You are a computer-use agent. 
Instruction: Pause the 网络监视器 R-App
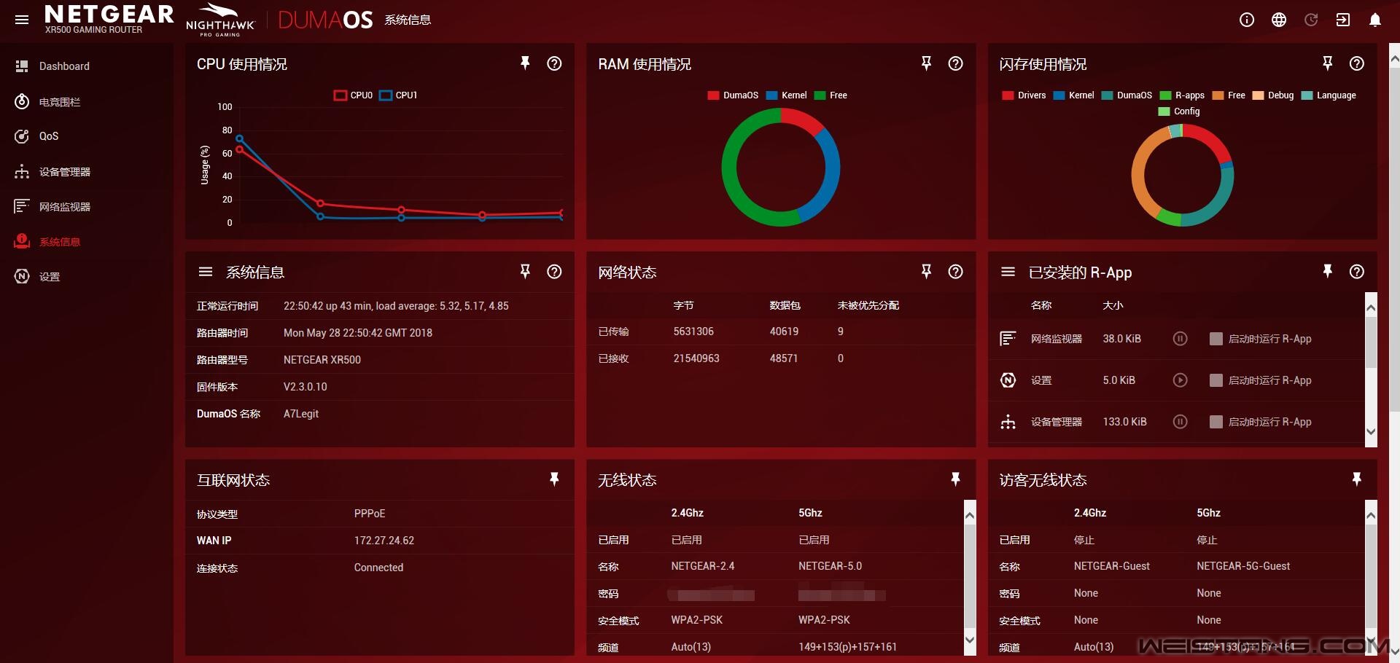tap(1180, 339)
